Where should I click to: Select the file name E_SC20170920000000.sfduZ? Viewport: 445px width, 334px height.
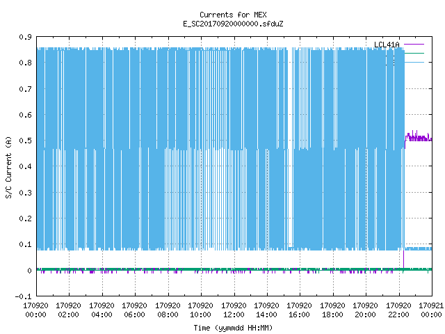pyautogui.click(x=233, y=24)
